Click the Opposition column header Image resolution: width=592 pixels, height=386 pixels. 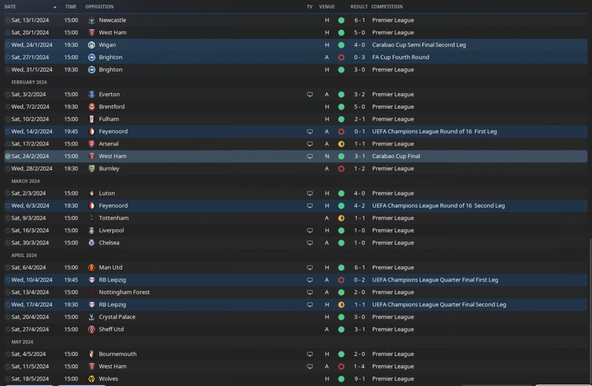pos(99,7)
